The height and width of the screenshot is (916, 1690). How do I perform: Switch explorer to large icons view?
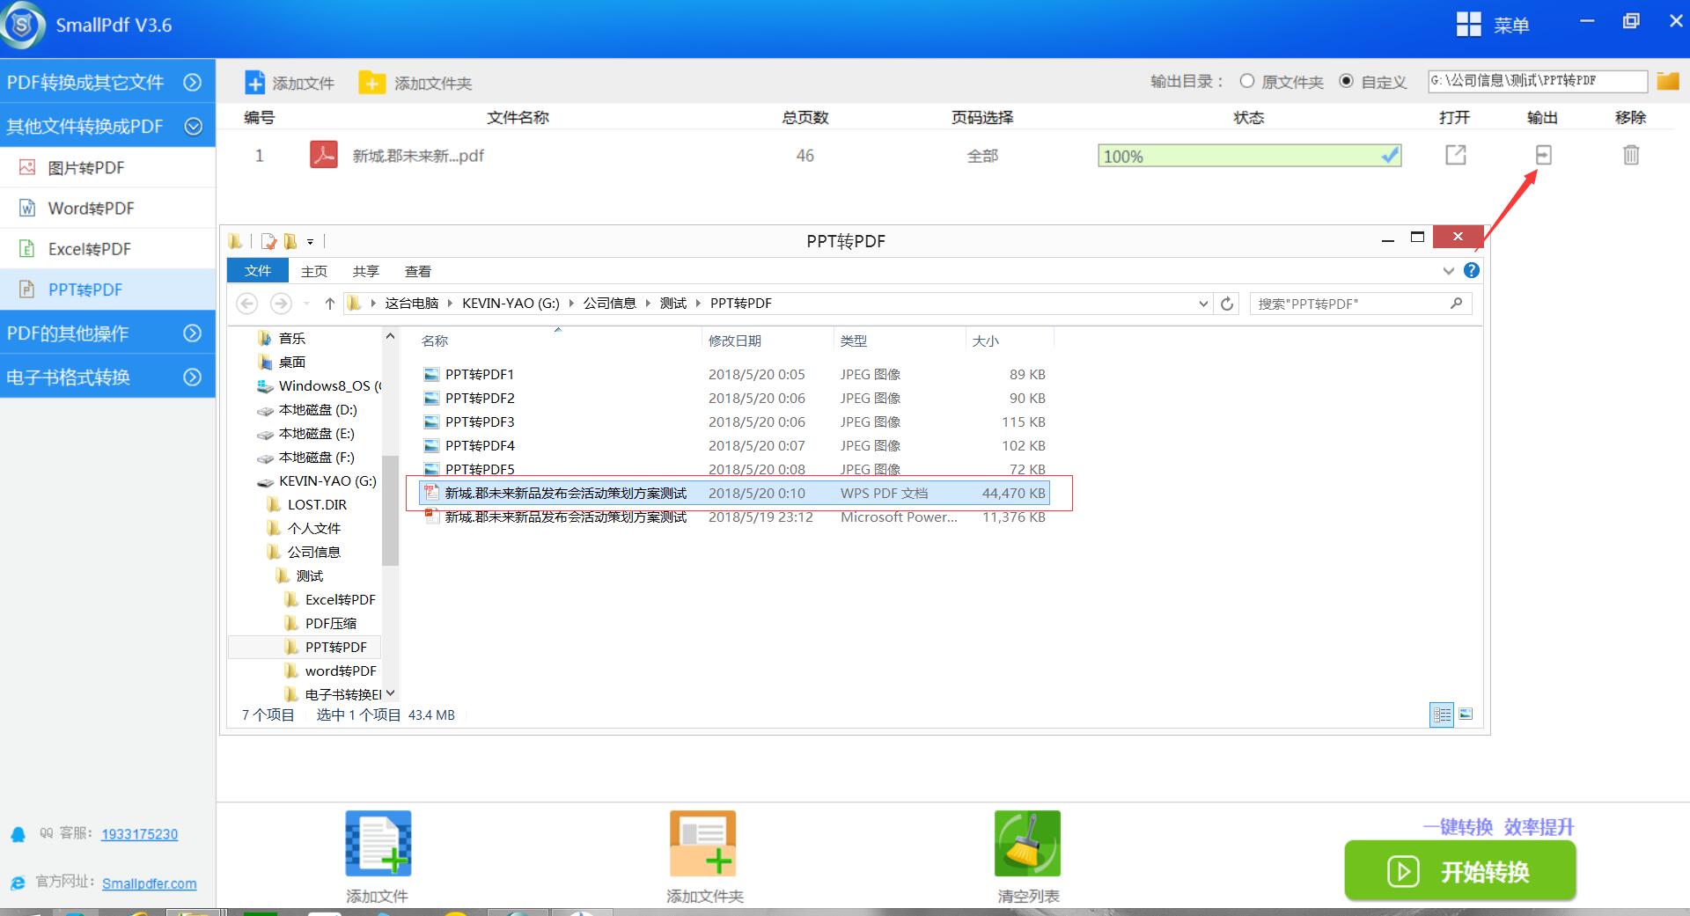(x=1466, y=714)
